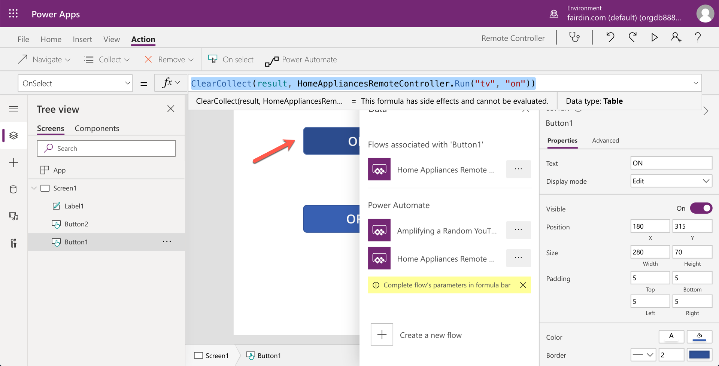Open the Share user icon
This screenshot has width=719, height=366.
pyautogui.click(x=676, y=37)
